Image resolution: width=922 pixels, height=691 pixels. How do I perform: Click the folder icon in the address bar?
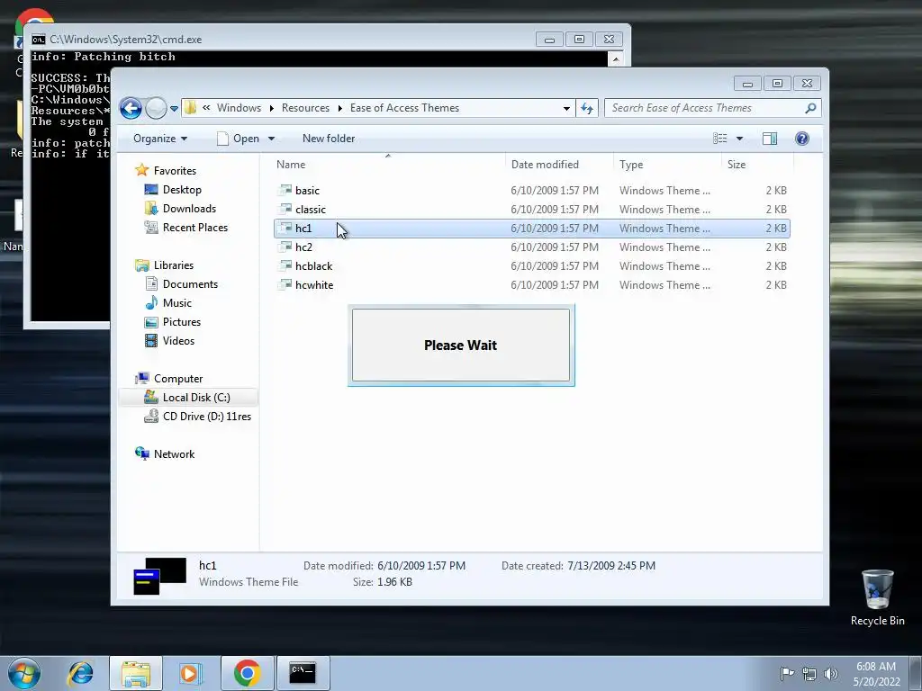191,108
